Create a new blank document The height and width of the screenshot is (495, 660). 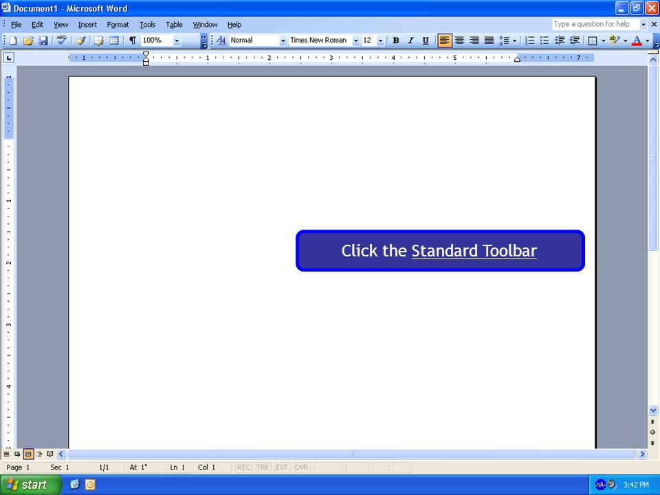tap(13, 41)
